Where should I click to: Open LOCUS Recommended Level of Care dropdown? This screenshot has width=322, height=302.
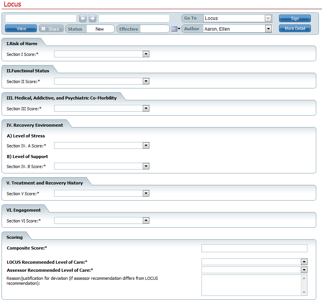(x=304, y=262)
